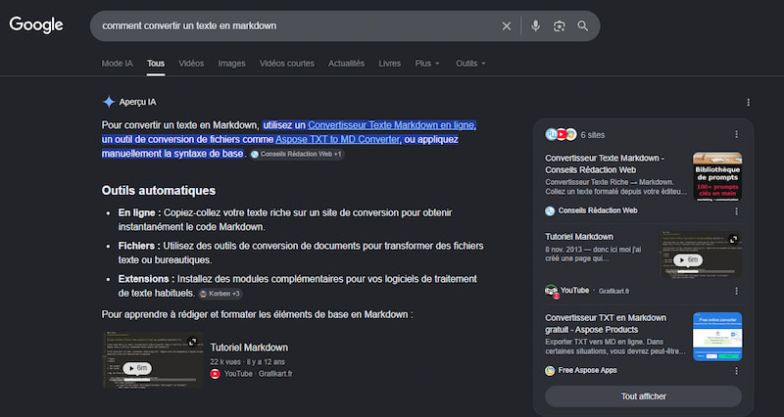Click the Aperçu IA sparkle icon

109,102
